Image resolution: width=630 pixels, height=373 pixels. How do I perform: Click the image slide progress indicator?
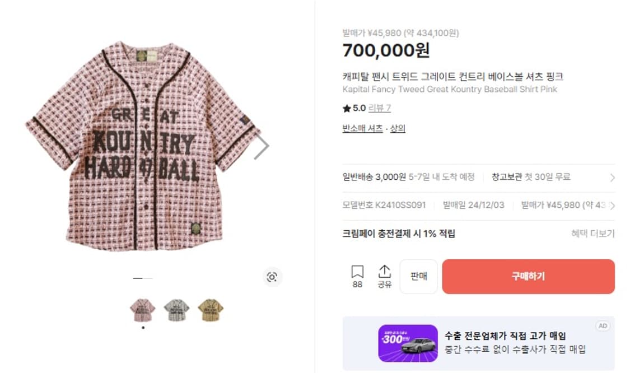pos(143,278)
